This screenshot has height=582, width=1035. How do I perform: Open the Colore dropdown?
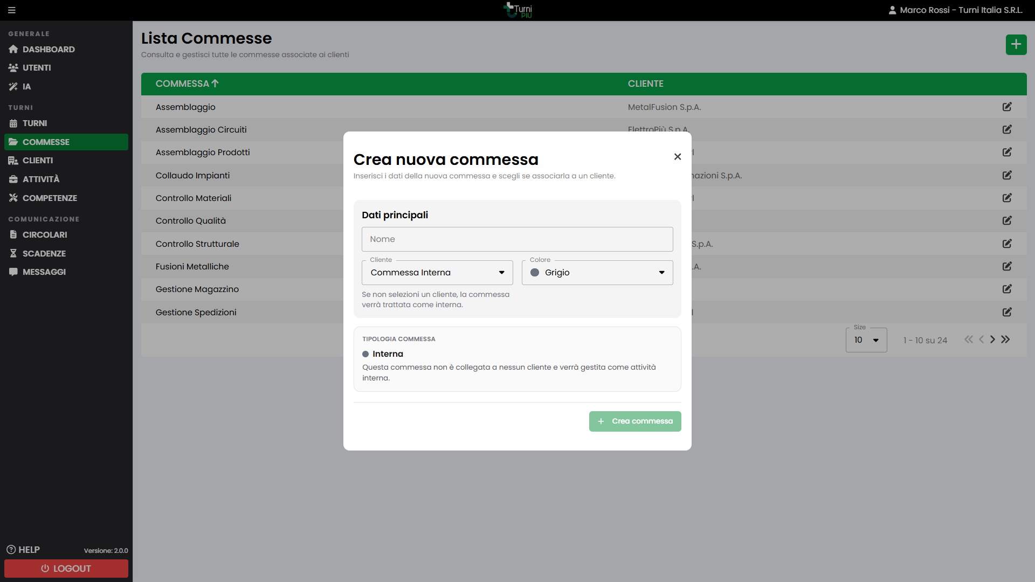click(x=597, y=273)
